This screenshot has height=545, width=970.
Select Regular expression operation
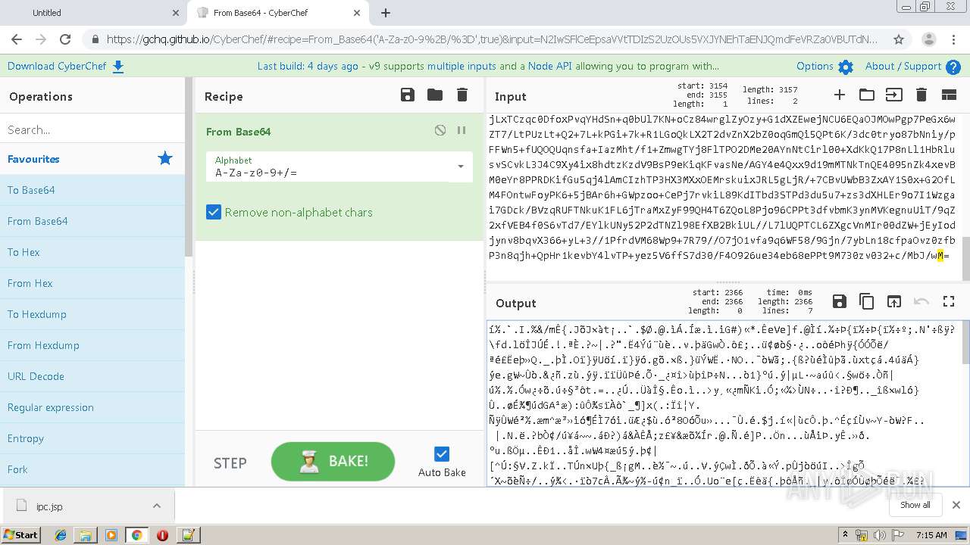[92, 407]
